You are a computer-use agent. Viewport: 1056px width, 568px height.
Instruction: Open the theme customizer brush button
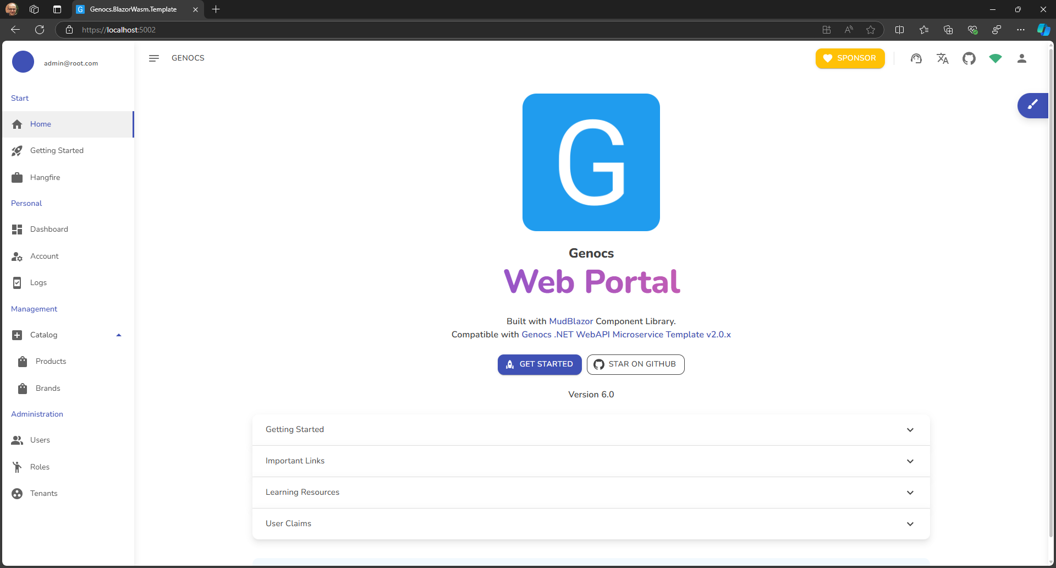pos(1032,105)
